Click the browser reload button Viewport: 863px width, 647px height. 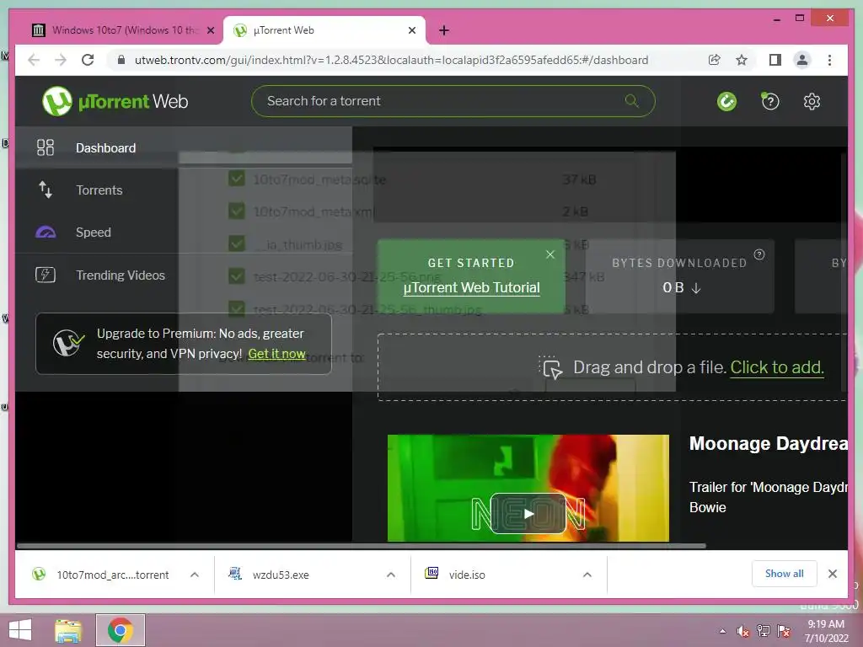click(x=88, y=60)
